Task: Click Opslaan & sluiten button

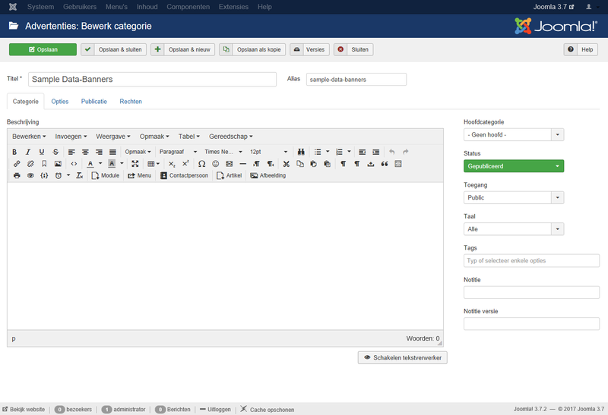Action: (x=113, y=49)
